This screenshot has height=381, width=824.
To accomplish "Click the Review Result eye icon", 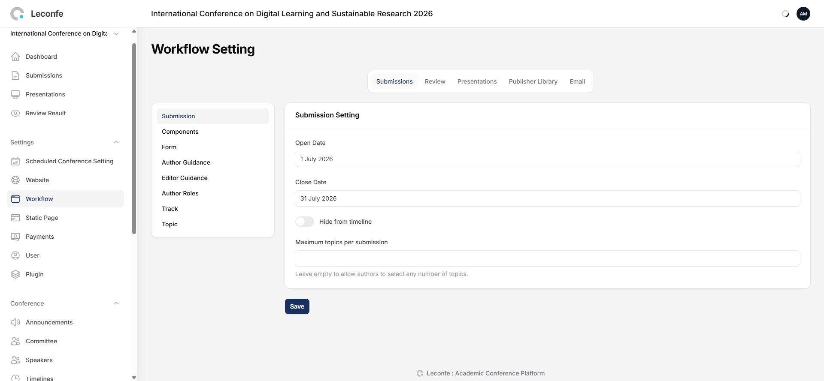I will 15,113.
